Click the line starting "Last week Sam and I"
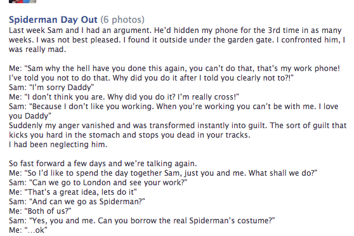Viewport: 354px width, 236px height. pos(175,30)
